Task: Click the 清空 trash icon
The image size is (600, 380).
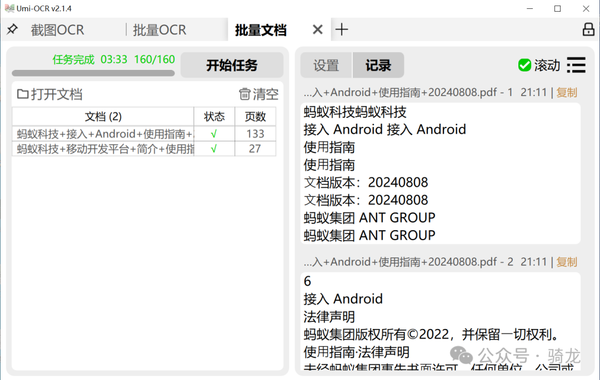Action: click(x=244, y=94)
